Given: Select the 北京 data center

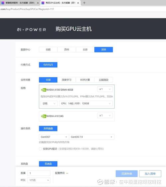Looking at the screenshot, I should (x=85, y=49).
